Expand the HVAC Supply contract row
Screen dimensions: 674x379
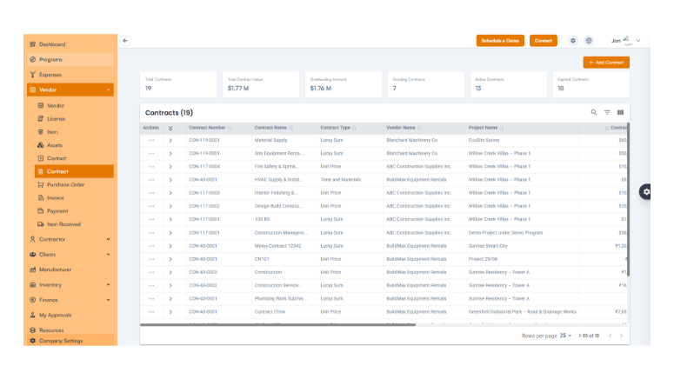click(170, 179)
